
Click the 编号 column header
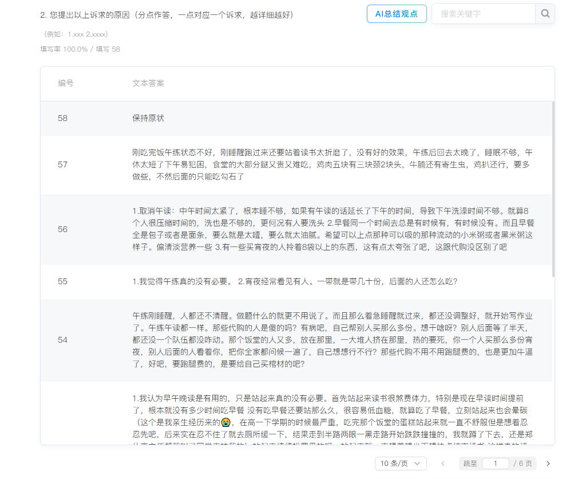pyautogui.click(x=66, y=84)
